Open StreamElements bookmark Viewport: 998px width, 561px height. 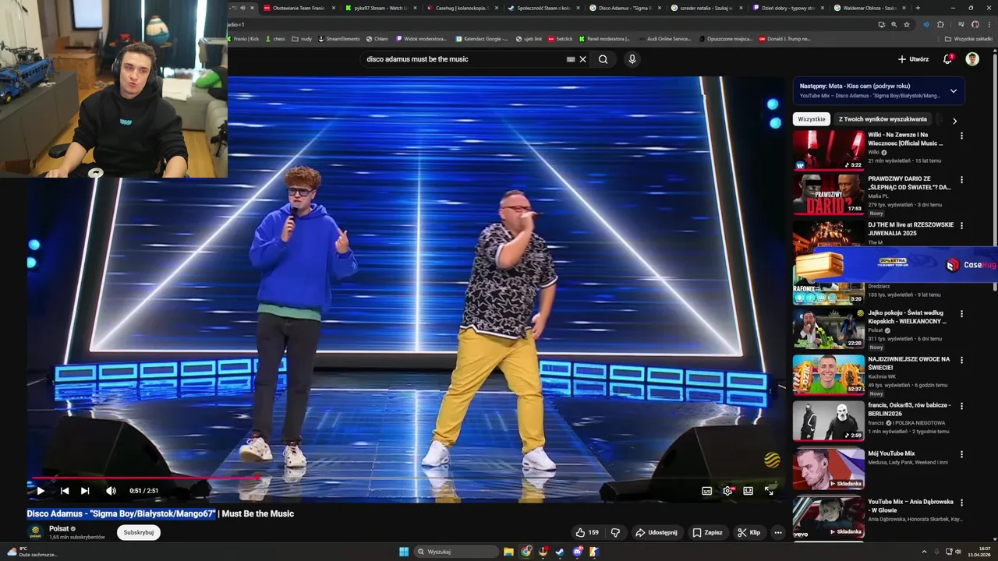[x=339, y=38]
